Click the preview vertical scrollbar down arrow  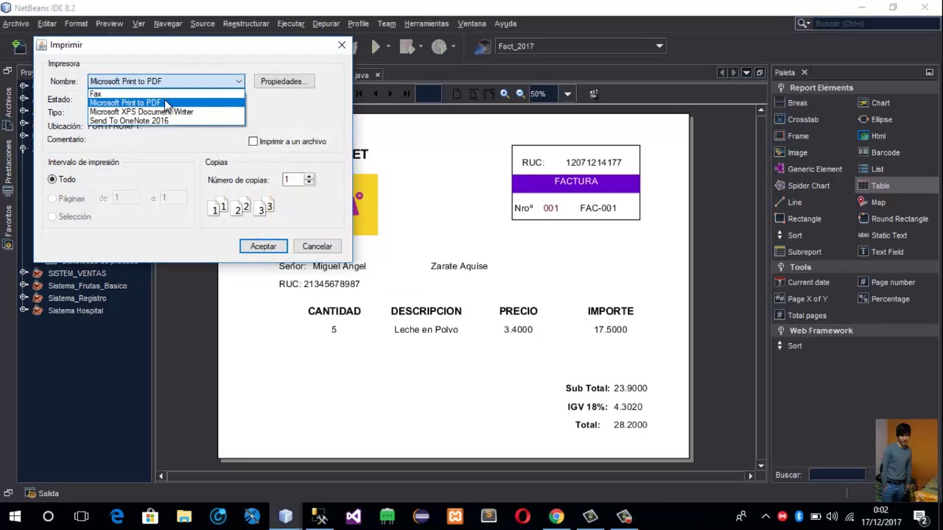click(x=761, y=465)
